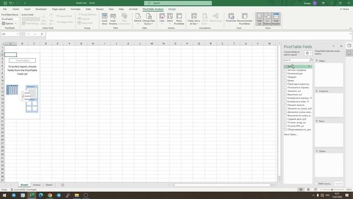This screenshot has height=199, width=353.
Task: Switch to the Home tab
Action: 16,9
